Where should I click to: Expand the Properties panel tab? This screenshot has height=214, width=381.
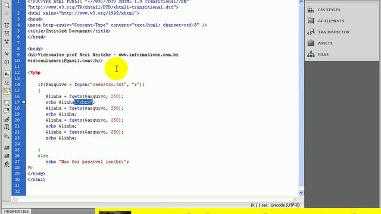[16, 212]
